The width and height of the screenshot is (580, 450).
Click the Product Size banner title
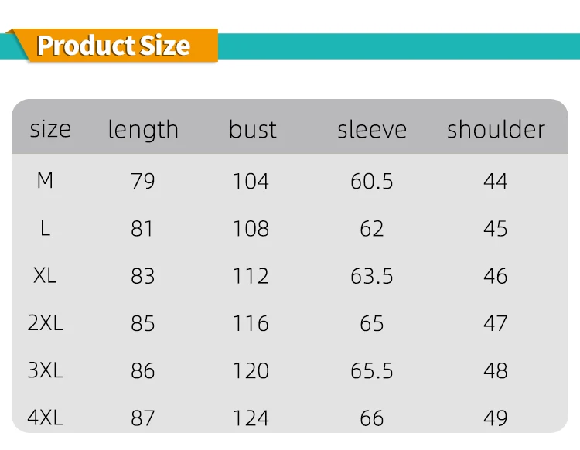(113, 46)
